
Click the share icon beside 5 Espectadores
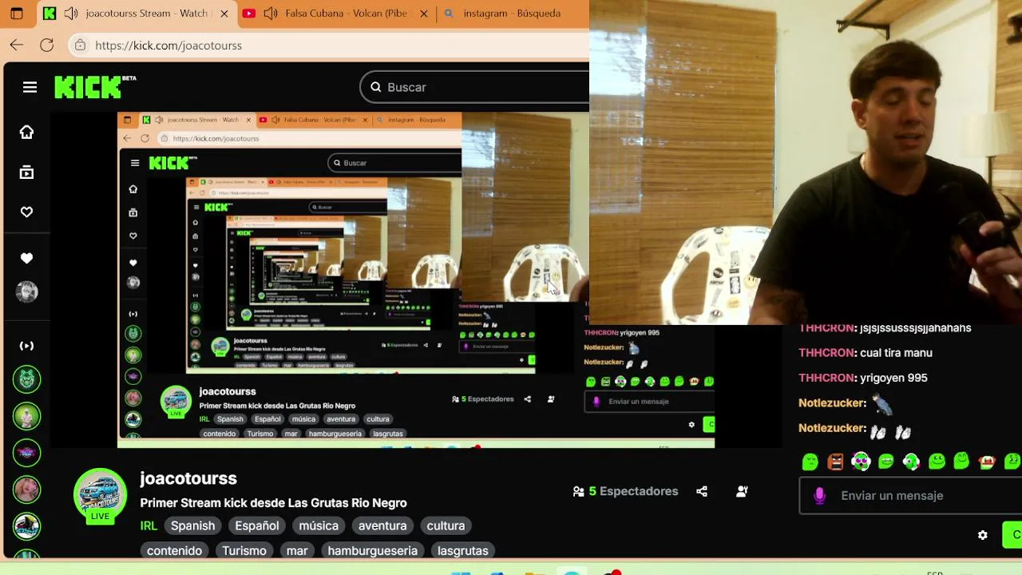coord(702,491)
